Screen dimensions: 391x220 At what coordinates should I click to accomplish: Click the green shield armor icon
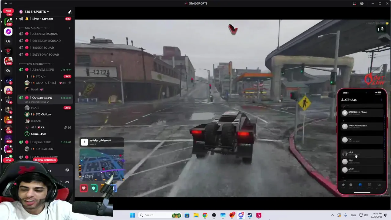tap(94, 188)
